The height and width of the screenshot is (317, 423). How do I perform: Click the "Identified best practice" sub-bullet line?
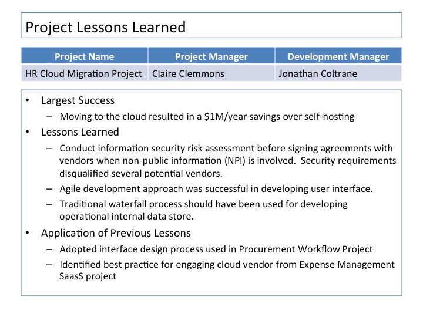click(227, 265)
